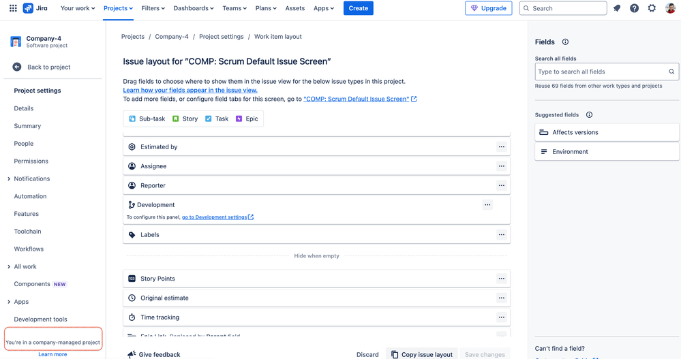Open Automation in project settings
The width and height of the screenshot is (681, 359).
30,196
